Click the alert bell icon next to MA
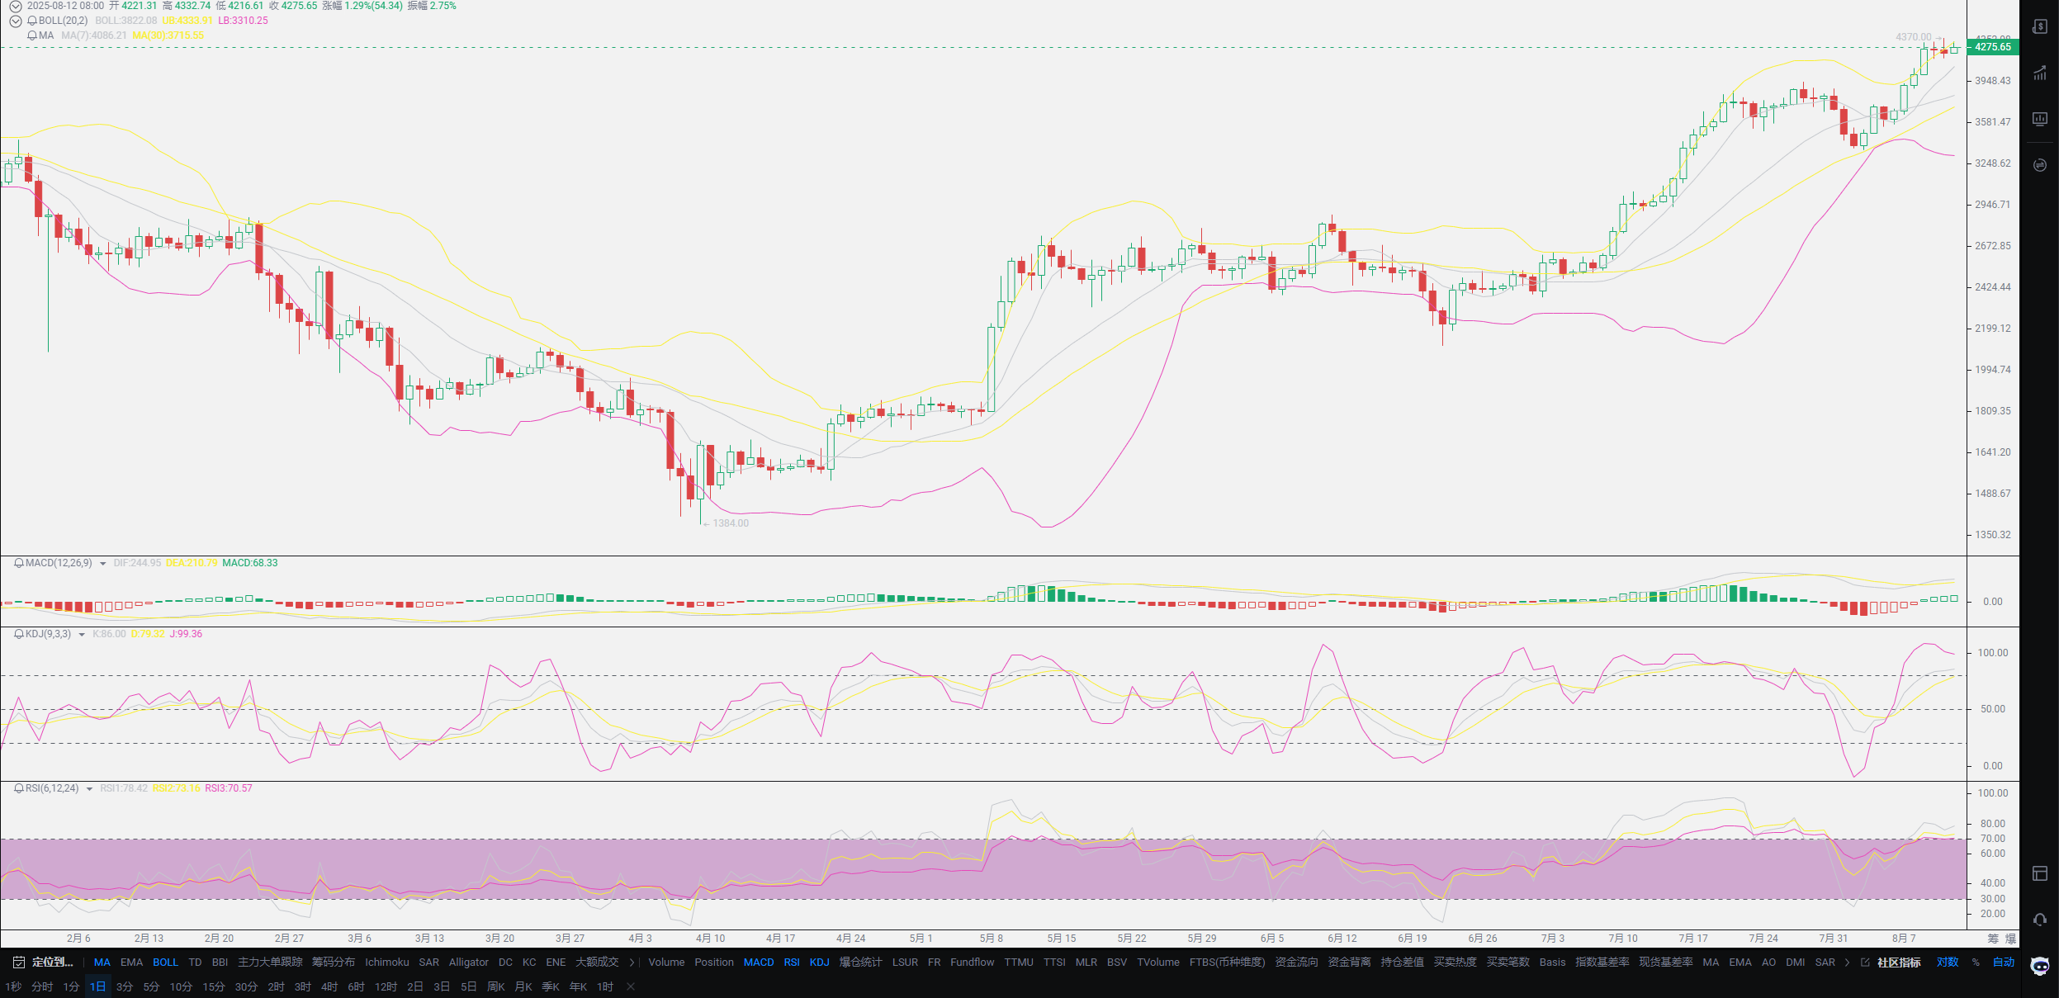Screen dimensions: 2059x998 pyautogui.click(x=32, y=35)
